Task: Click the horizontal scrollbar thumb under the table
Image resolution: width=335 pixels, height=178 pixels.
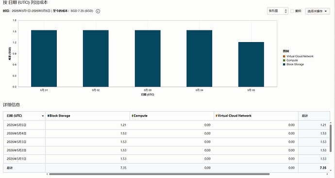Action: coord(159,174)
